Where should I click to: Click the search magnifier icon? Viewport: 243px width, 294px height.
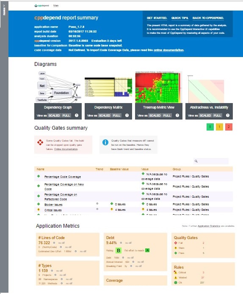coord(196,161)
